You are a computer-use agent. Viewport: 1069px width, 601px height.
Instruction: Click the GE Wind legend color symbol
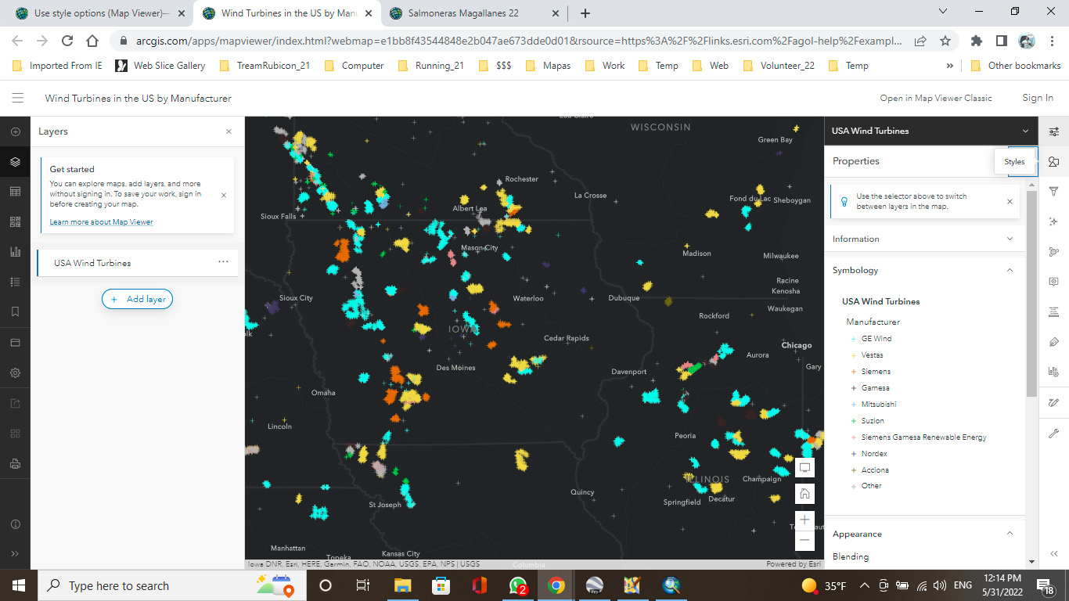tap(854, 339)
